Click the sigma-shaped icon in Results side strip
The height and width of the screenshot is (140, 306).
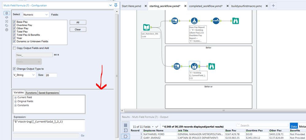tap(126, 130)
